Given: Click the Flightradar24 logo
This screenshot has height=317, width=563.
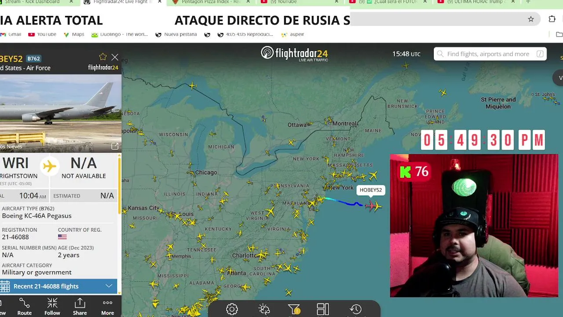Looking at the screenshot, I should coord(294,54).
